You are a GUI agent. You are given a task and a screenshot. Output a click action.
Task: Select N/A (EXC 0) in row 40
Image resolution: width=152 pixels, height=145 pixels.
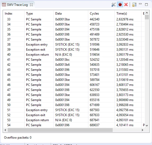pyautogui.click(x=64, y=55)
